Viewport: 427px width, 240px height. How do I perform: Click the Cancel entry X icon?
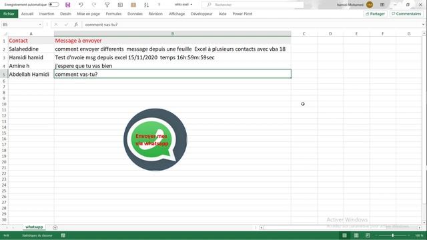pyautogui.click(x=56, y=25)
